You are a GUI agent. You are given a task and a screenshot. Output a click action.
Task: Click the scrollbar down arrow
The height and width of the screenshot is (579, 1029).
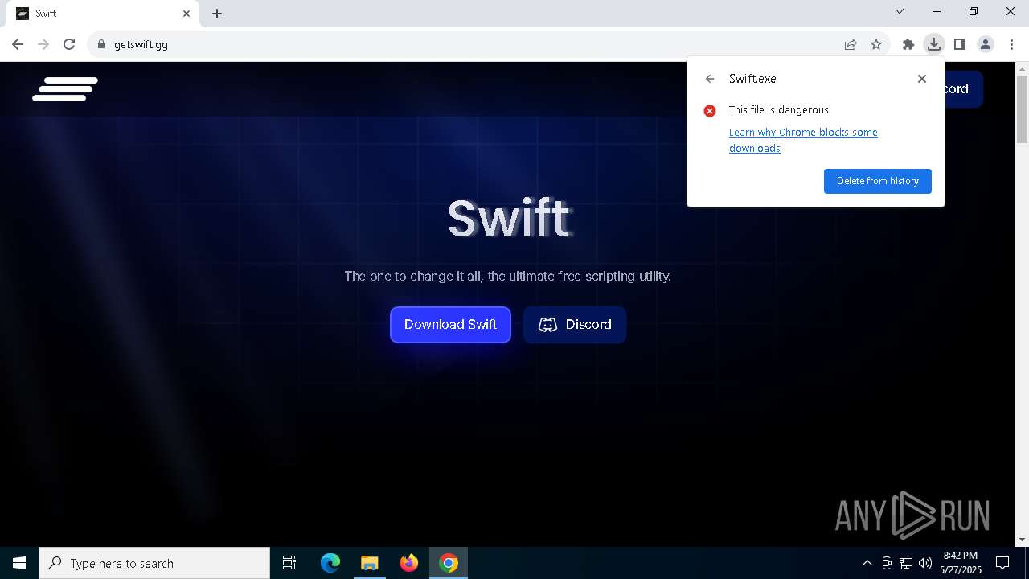pyautogui.click(x=1022, y=540)
